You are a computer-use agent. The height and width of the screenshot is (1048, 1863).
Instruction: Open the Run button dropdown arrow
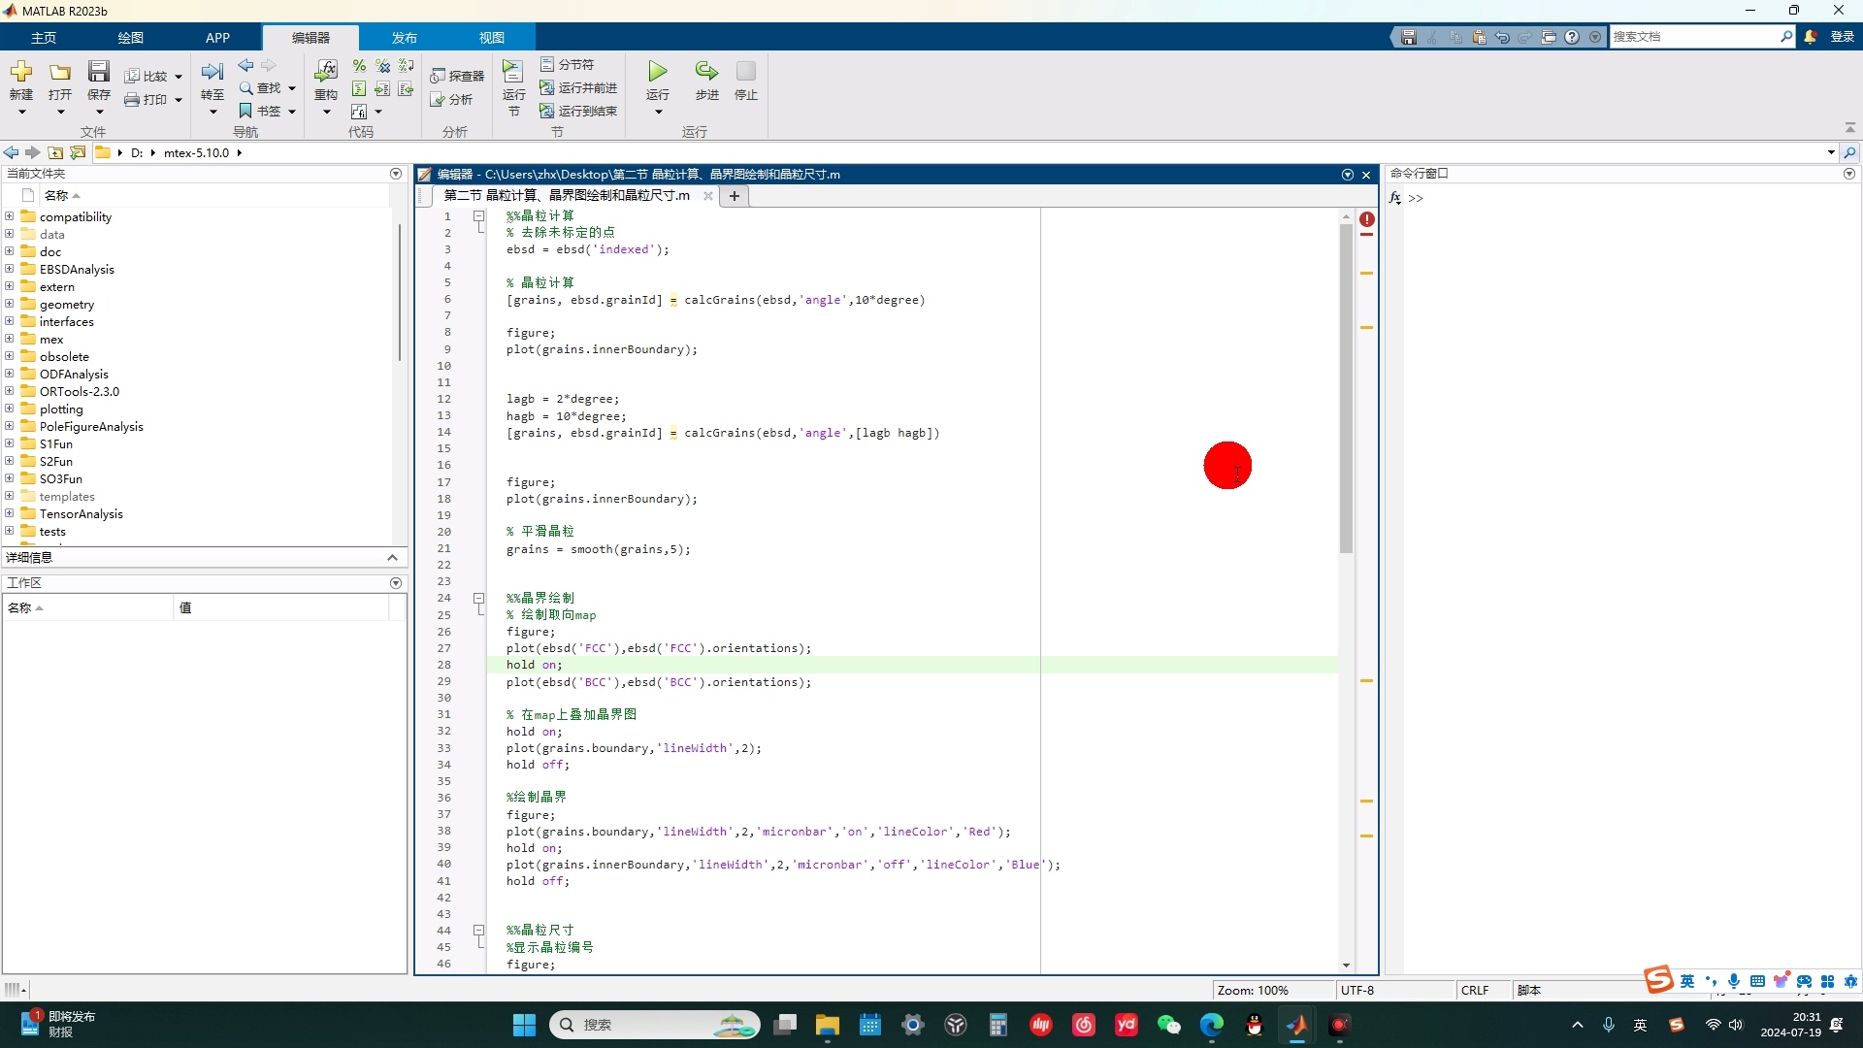click(x=658, y=112)
